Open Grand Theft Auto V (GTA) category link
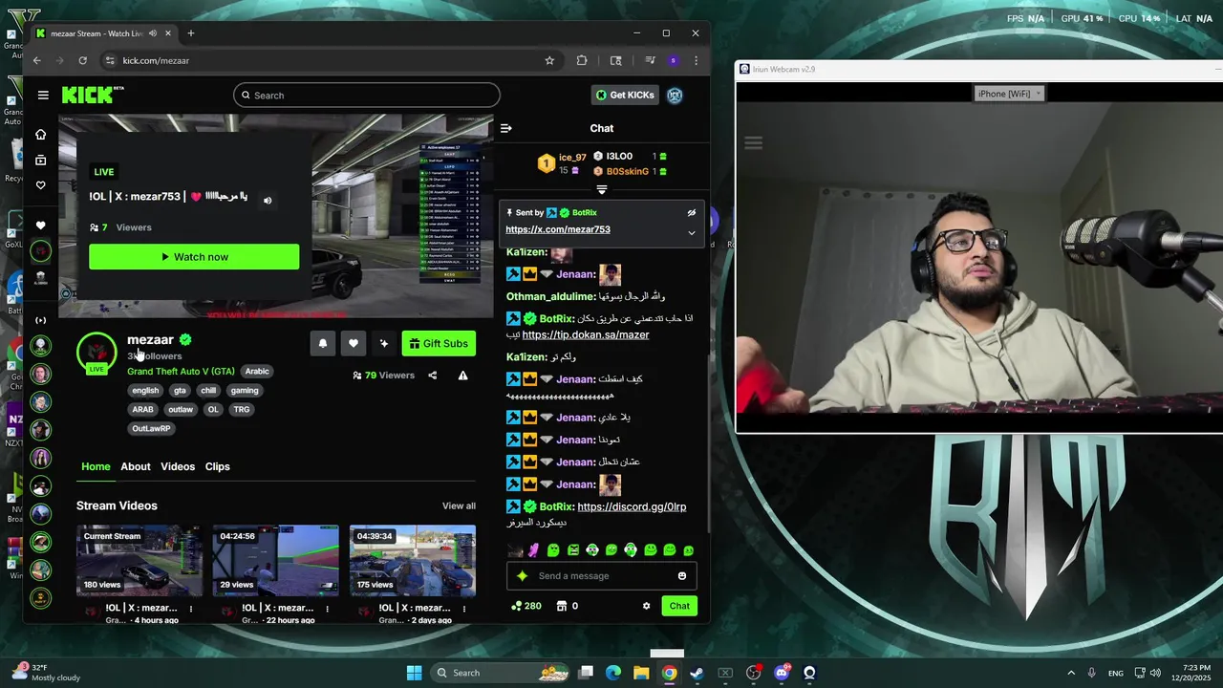This screenshot has height=688, width=1223. click(181, 371)
